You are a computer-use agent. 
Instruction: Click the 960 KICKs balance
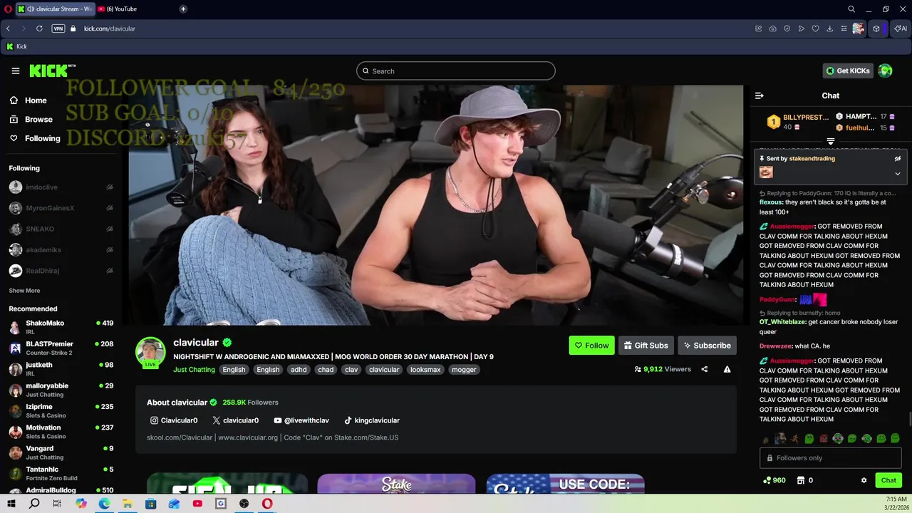(x=774, y=480)
